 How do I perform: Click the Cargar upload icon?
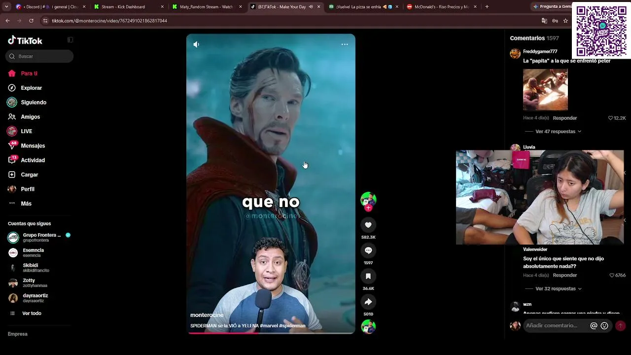(12, 175)
